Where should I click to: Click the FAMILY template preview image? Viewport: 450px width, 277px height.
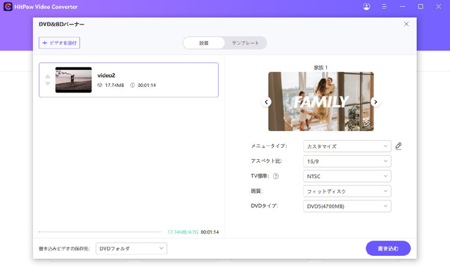(321, 102)
